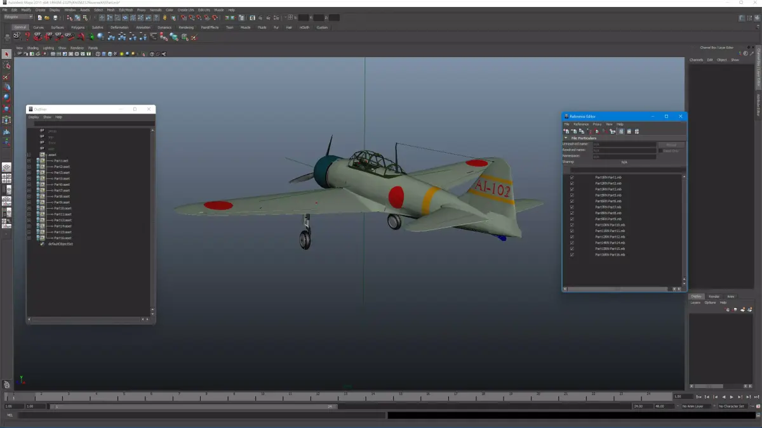
Task: Click the Go to end playback button
Action: point(756,397)
